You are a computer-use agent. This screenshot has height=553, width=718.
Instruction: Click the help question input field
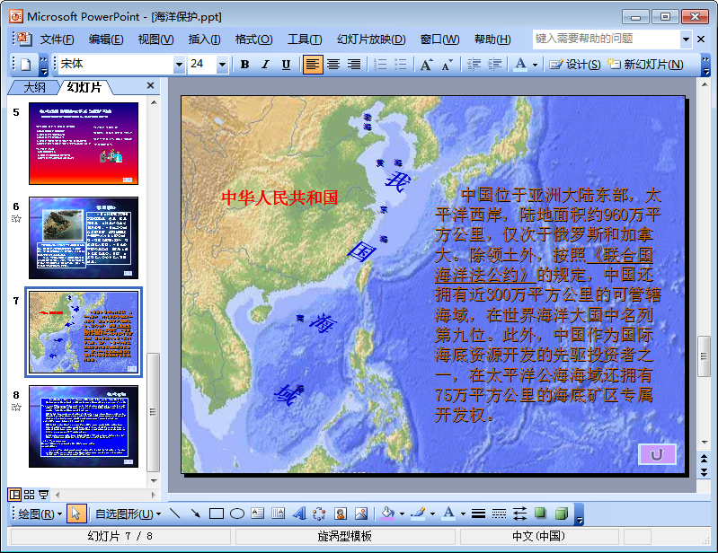[x=607, y=39]
